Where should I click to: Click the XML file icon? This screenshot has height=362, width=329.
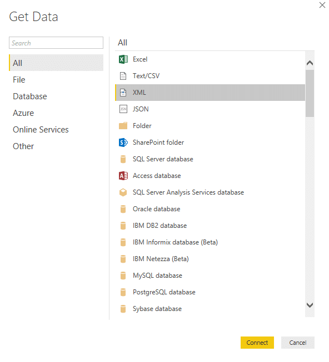pyautogui.click(x=123, y=93)
